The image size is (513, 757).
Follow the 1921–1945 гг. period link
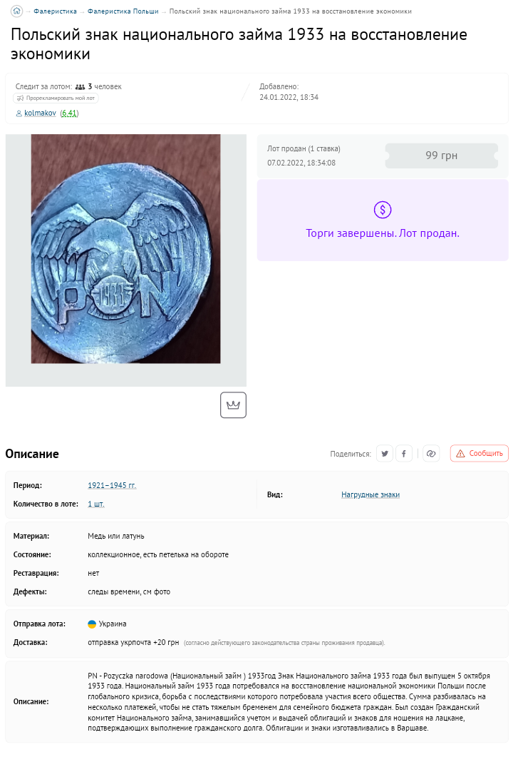tap(112, 485)
